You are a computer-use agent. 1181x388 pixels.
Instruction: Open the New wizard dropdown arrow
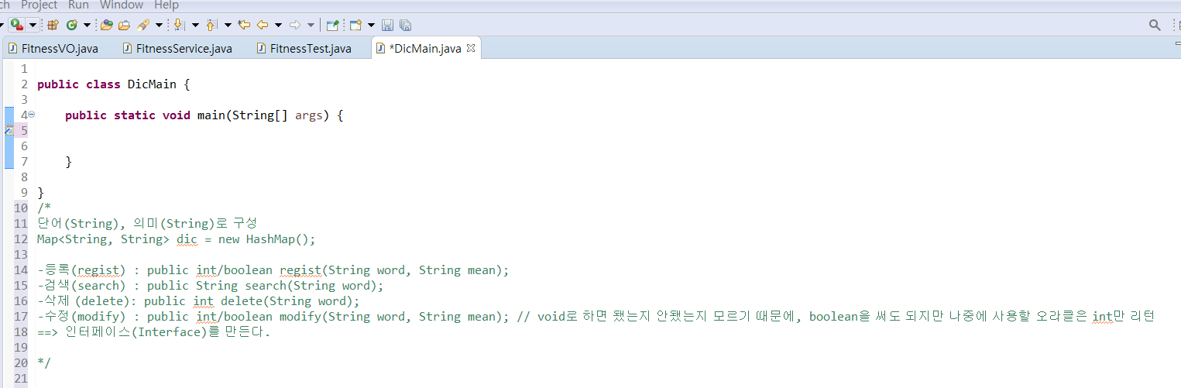371,25
